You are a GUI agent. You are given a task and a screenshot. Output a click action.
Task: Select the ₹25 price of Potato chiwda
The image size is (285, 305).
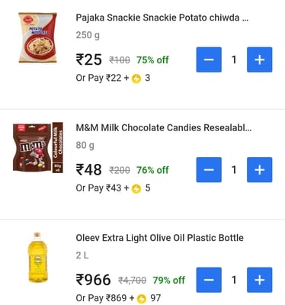[88, 59]
